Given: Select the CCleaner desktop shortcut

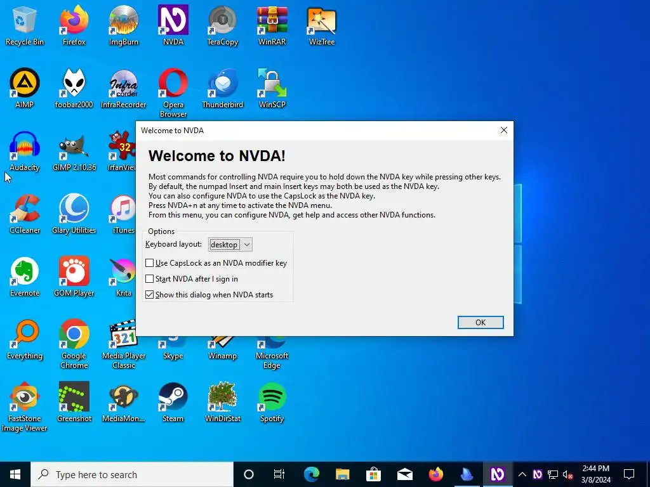Looking at the screenshot, I should tap(25, 214).
